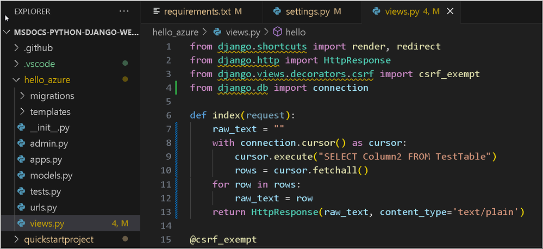The image size is (543, 249).
Task: Select __init__.py in the Explorer
Action: point(49,128)
